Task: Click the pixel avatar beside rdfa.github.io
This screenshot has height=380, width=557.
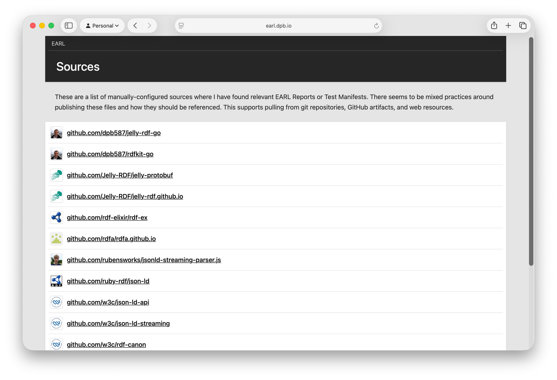Action: pyautogui.click(x=56, y=239)
